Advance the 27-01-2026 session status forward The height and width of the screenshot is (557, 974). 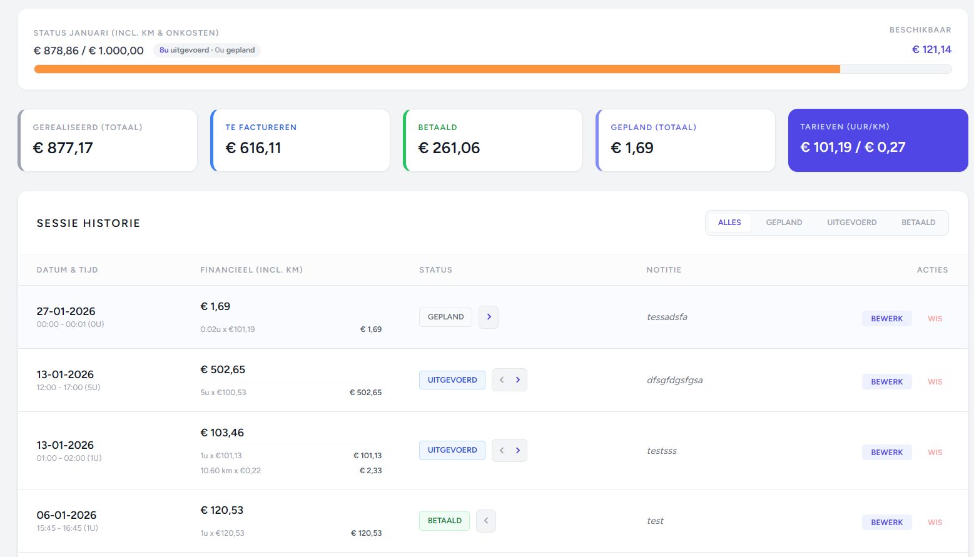[x=489, y=317]
